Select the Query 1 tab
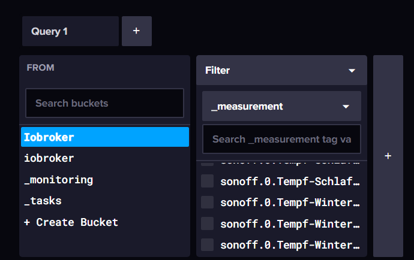This screenshot has height=260, width=414. click(x=70, y=31)
